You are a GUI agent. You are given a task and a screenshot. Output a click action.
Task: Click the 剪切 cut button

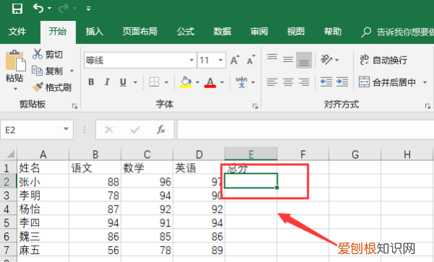click(47, 54)
